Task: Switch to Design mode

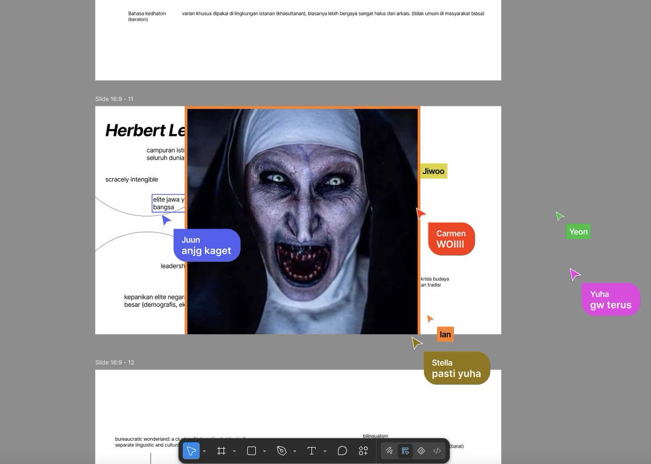Action: tap(405, 451)
